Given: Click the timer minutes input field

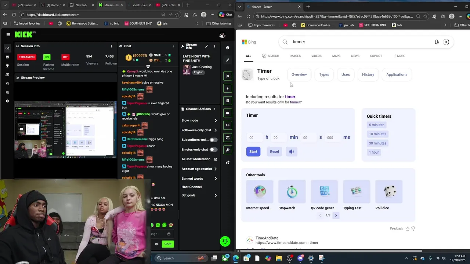Looking at the screenshot, I should click(x=279, y=137).
